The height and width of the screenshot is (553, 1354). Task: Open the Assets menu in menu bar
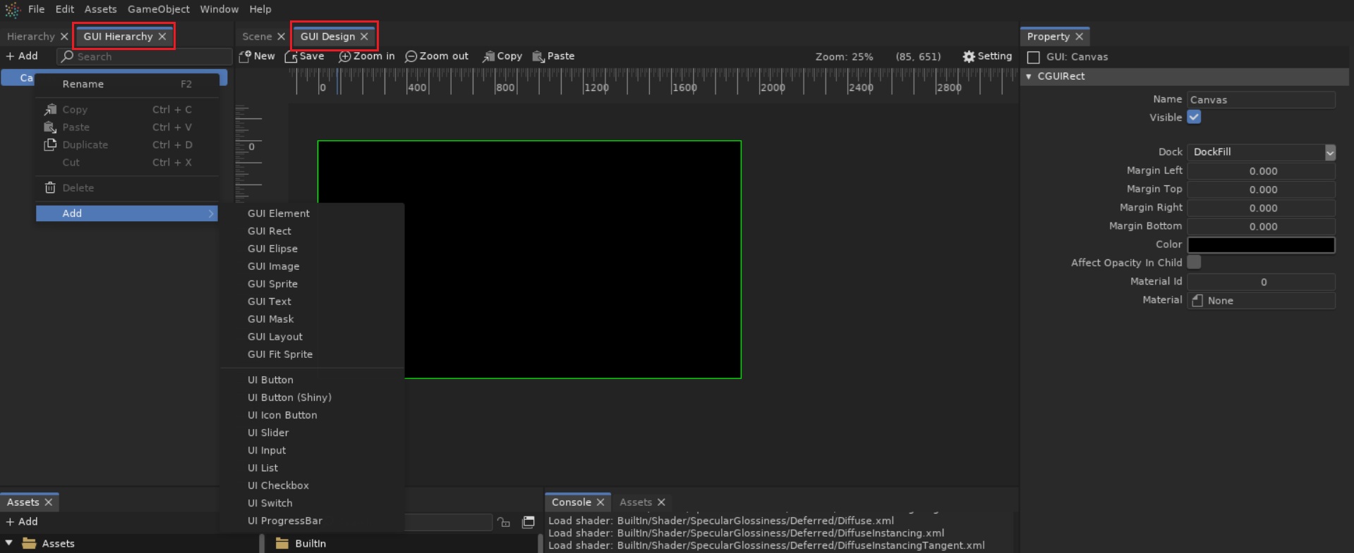(101, 9)
